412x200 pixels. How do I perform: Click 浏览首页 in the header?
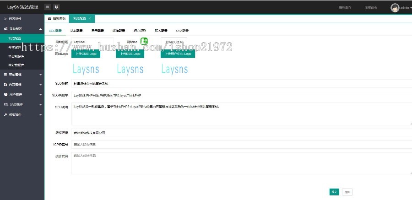point(371,8)
